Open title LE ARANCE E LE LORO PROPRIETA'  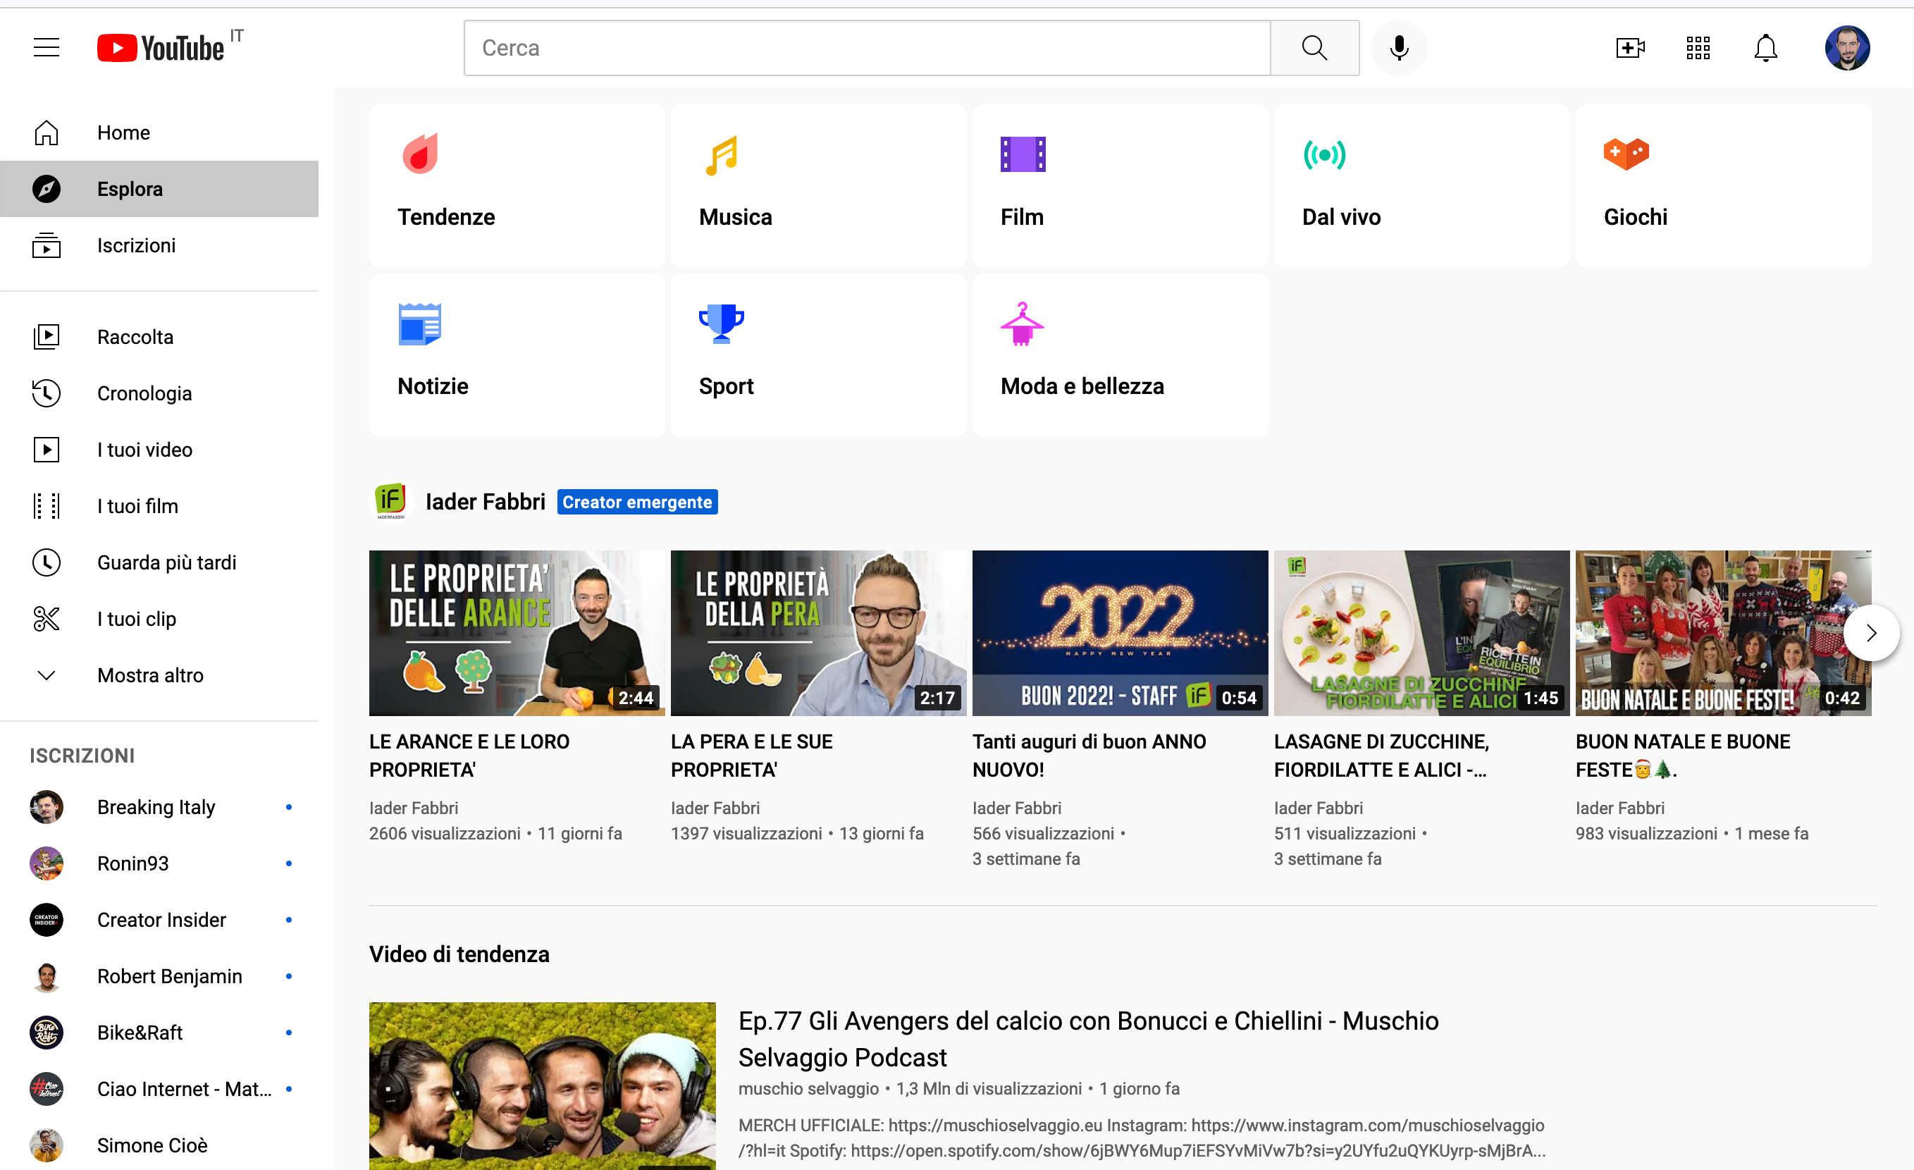(469, 756)
